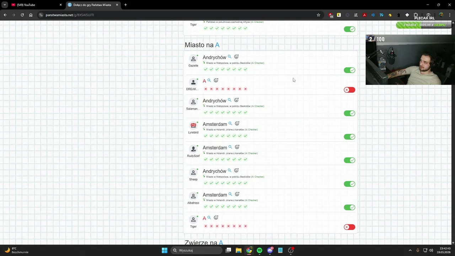Toggle Albatross's Amsterdam approval
The image size is (455, 256).
[x=349, y=207]
